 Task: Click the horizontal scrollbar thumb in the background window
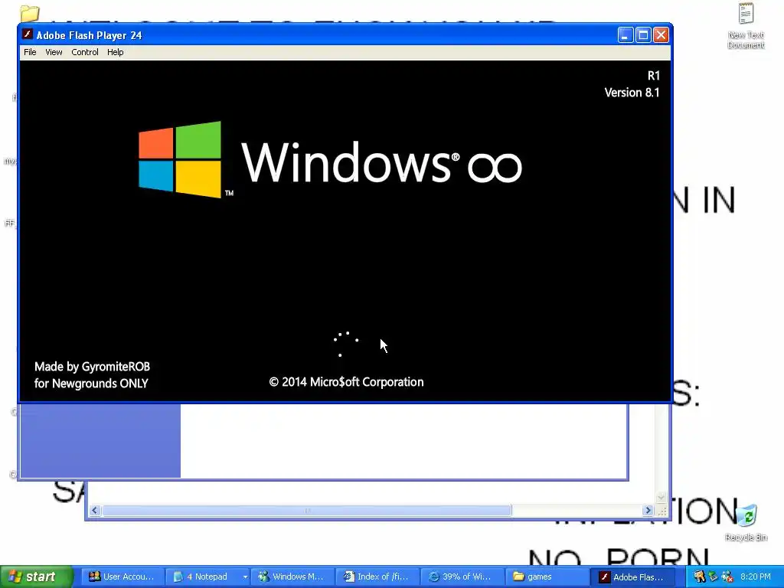point(306,511)
